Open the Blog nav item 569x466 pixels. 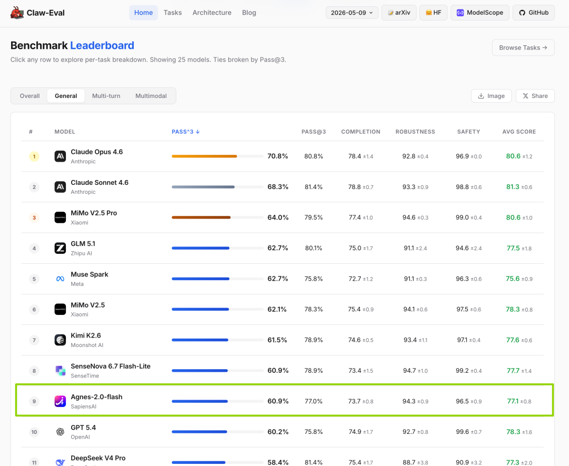249,13
